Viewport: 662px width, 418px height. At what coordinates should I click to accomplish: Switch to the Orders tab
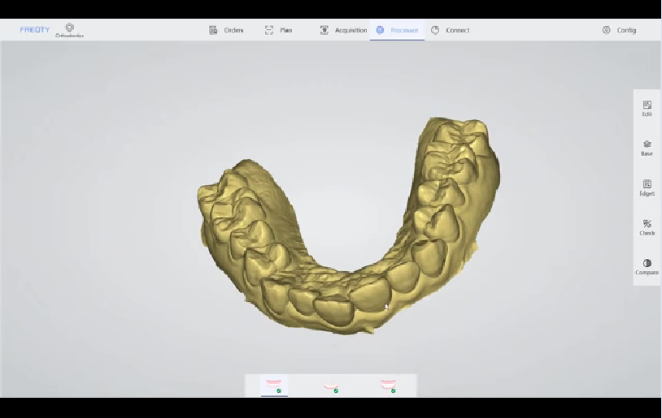point(233,30)
